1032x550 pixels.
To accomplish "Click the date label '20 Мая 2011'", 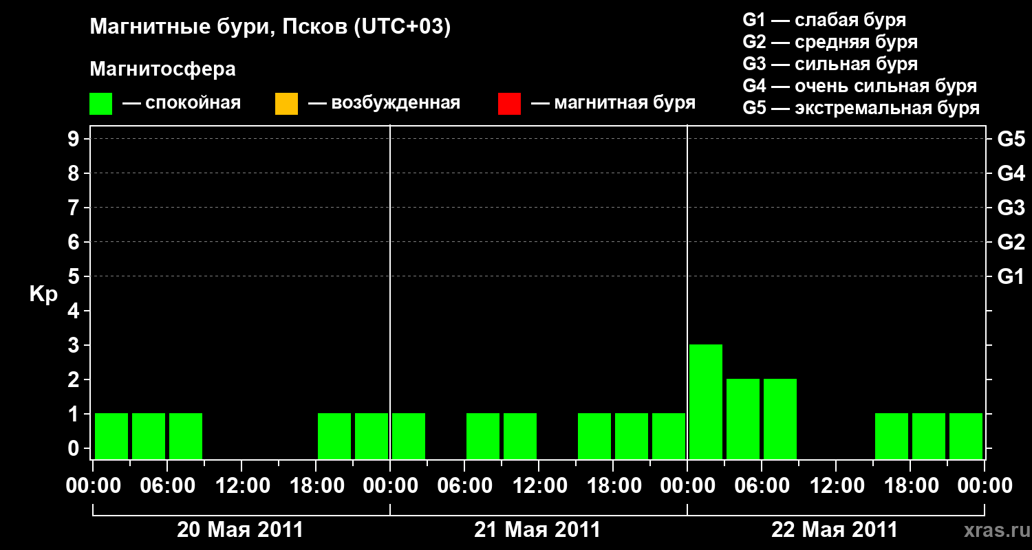I will point(240,530).
